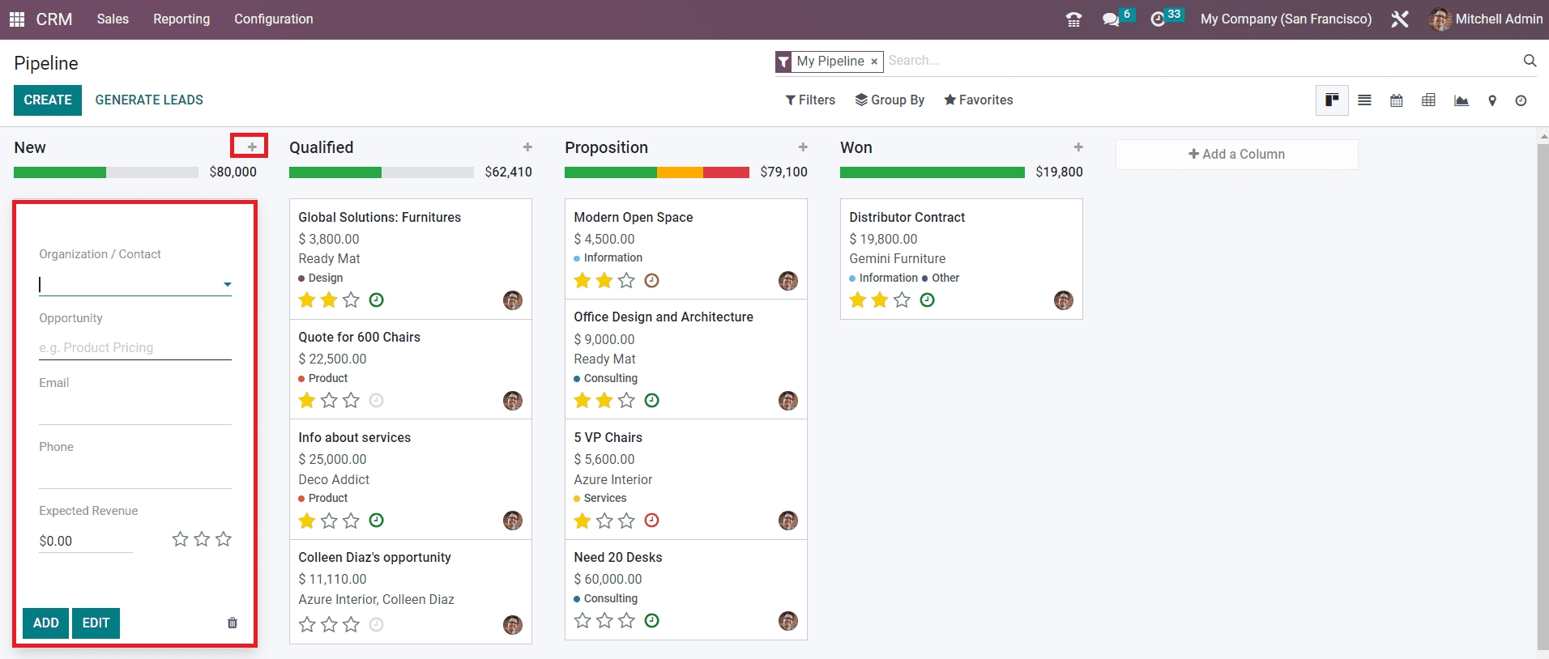Open the Configuration menu
The width and height of the screenshot is (1549, 659).
coord(273,19)
